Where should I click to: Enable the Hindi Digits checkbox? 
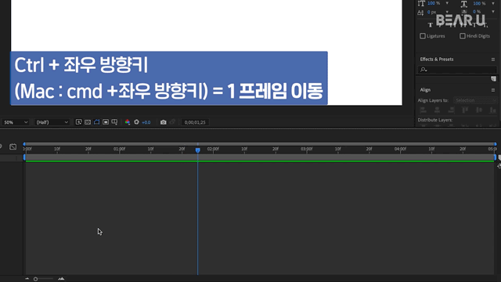pos(463,36)
